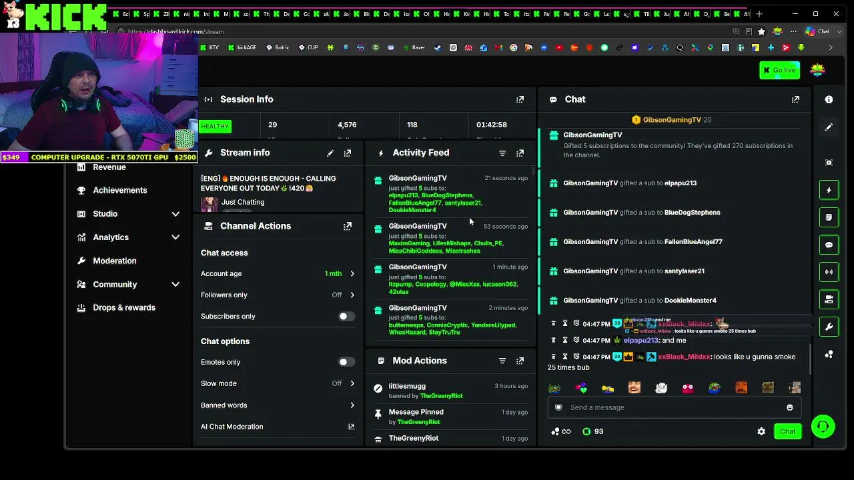Image resolution: width=854 pixels, height=480 pixels.
Task: Toggle the Activity Feed lightning sidebar icon
Action: [829, 190]
